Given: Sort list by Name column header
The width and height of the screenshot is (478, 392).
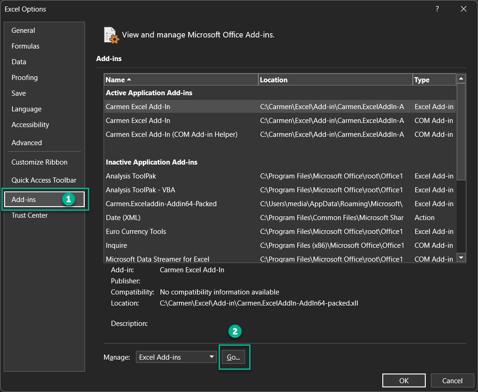Looking at the screenshot, I should point(181,80).
